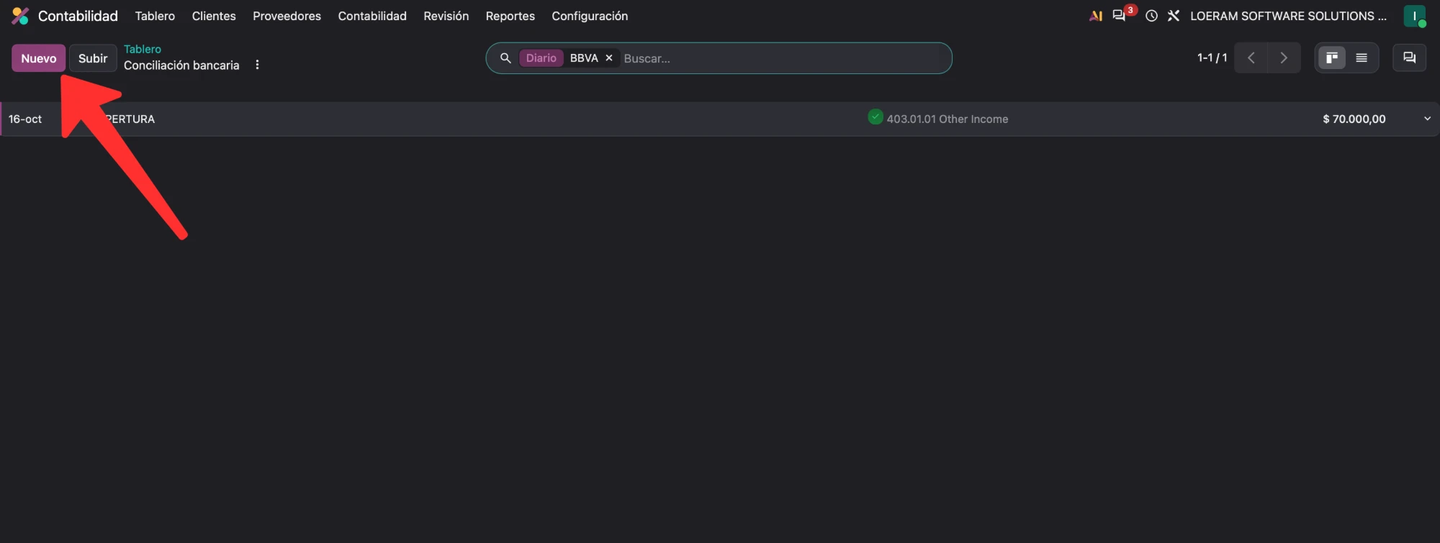1440x543 pixels.
Task: Click the user avatar icon
Action: click(x=1414, y=16)
